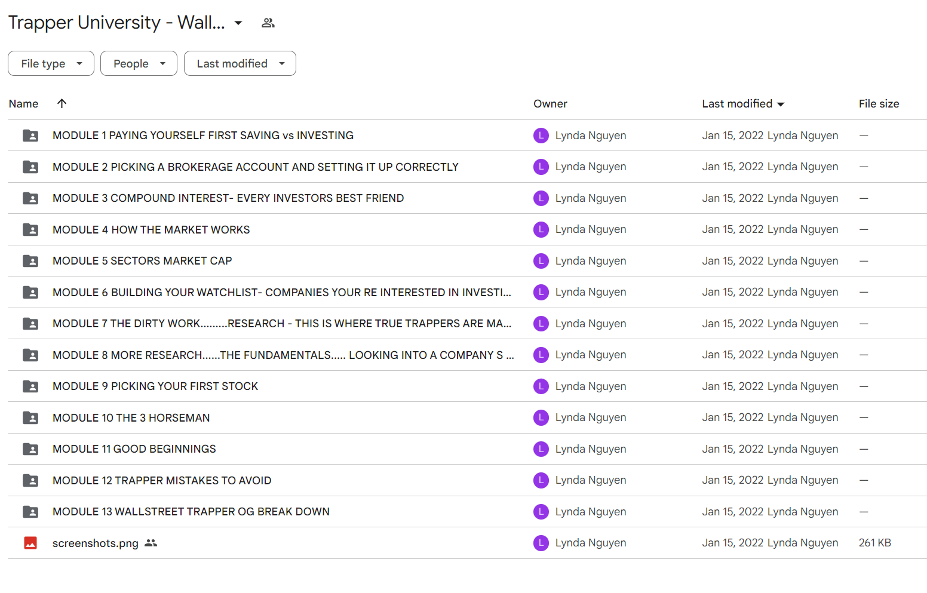
Task: Click Lynda Nguyen owner name in MODULE 5 row
Action: [x=591, y=261]
